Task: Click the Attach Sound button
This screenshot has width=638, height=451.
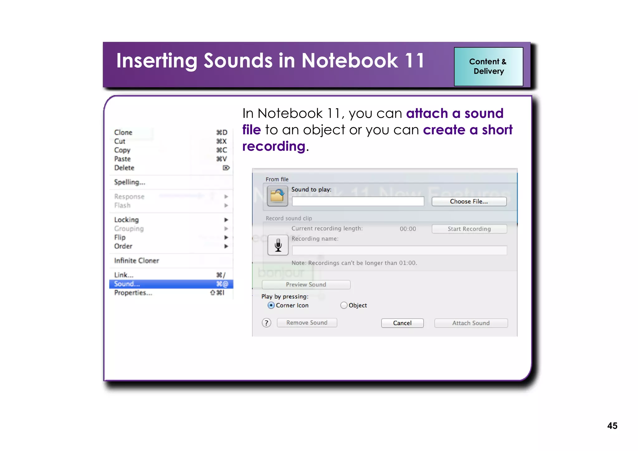Action: 471,323
